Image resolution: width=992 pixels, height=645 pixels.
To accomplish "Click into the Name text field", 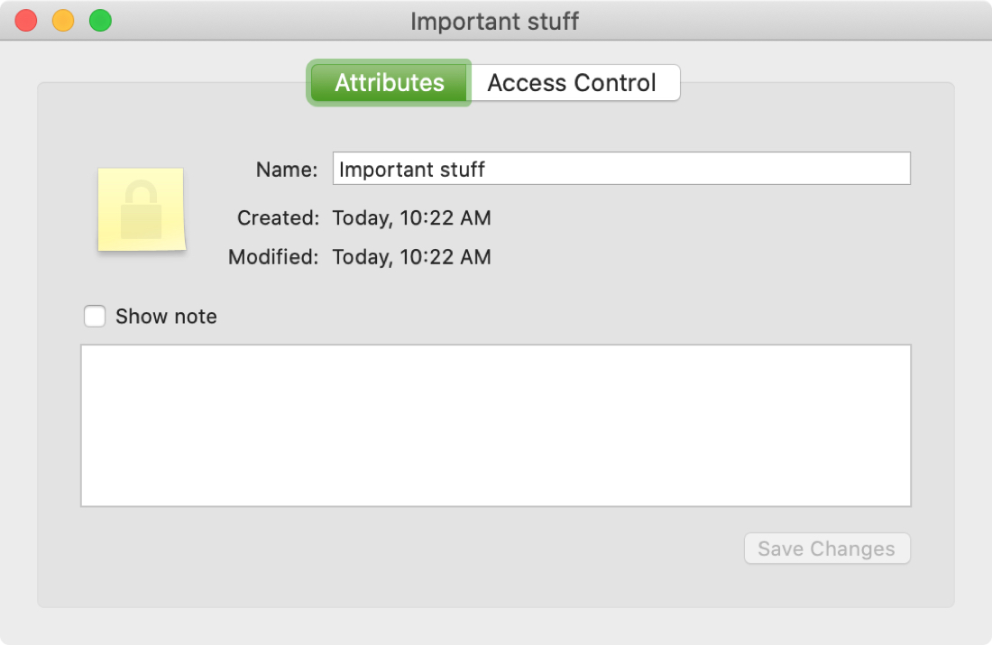I will (621, 169).
